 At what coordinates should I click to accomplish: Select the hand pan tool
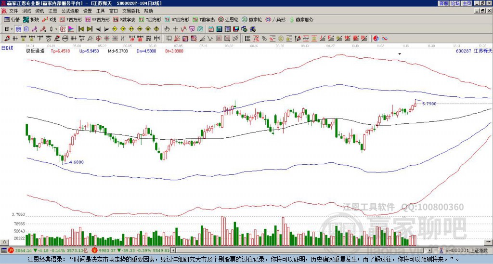click(x=167, y=29)
